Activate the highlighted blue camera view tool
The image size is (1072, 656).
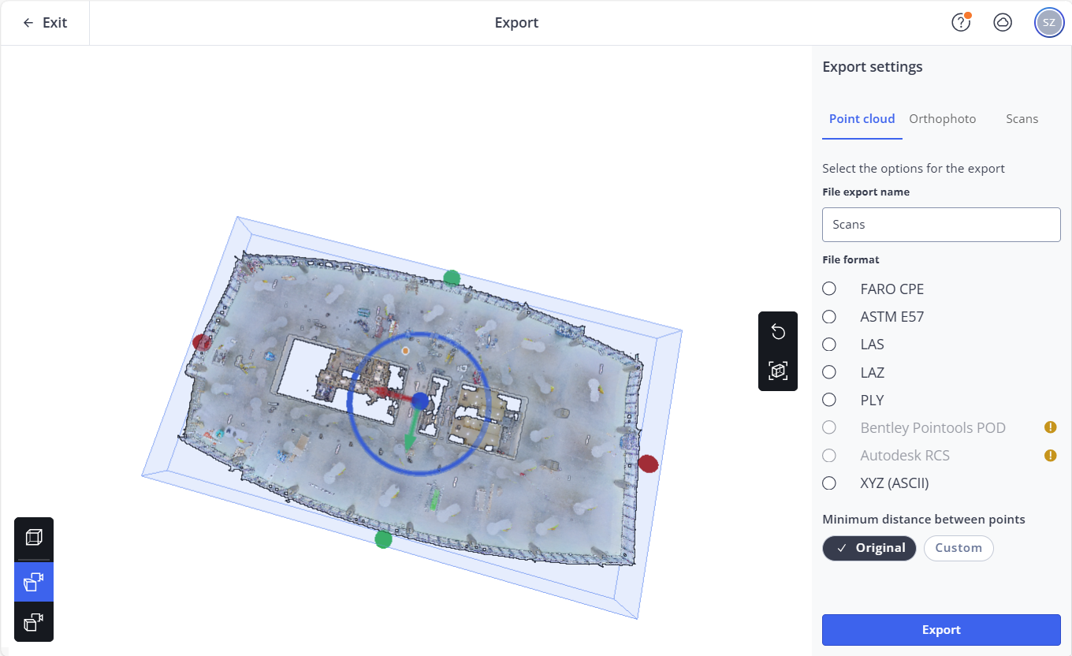34,582
